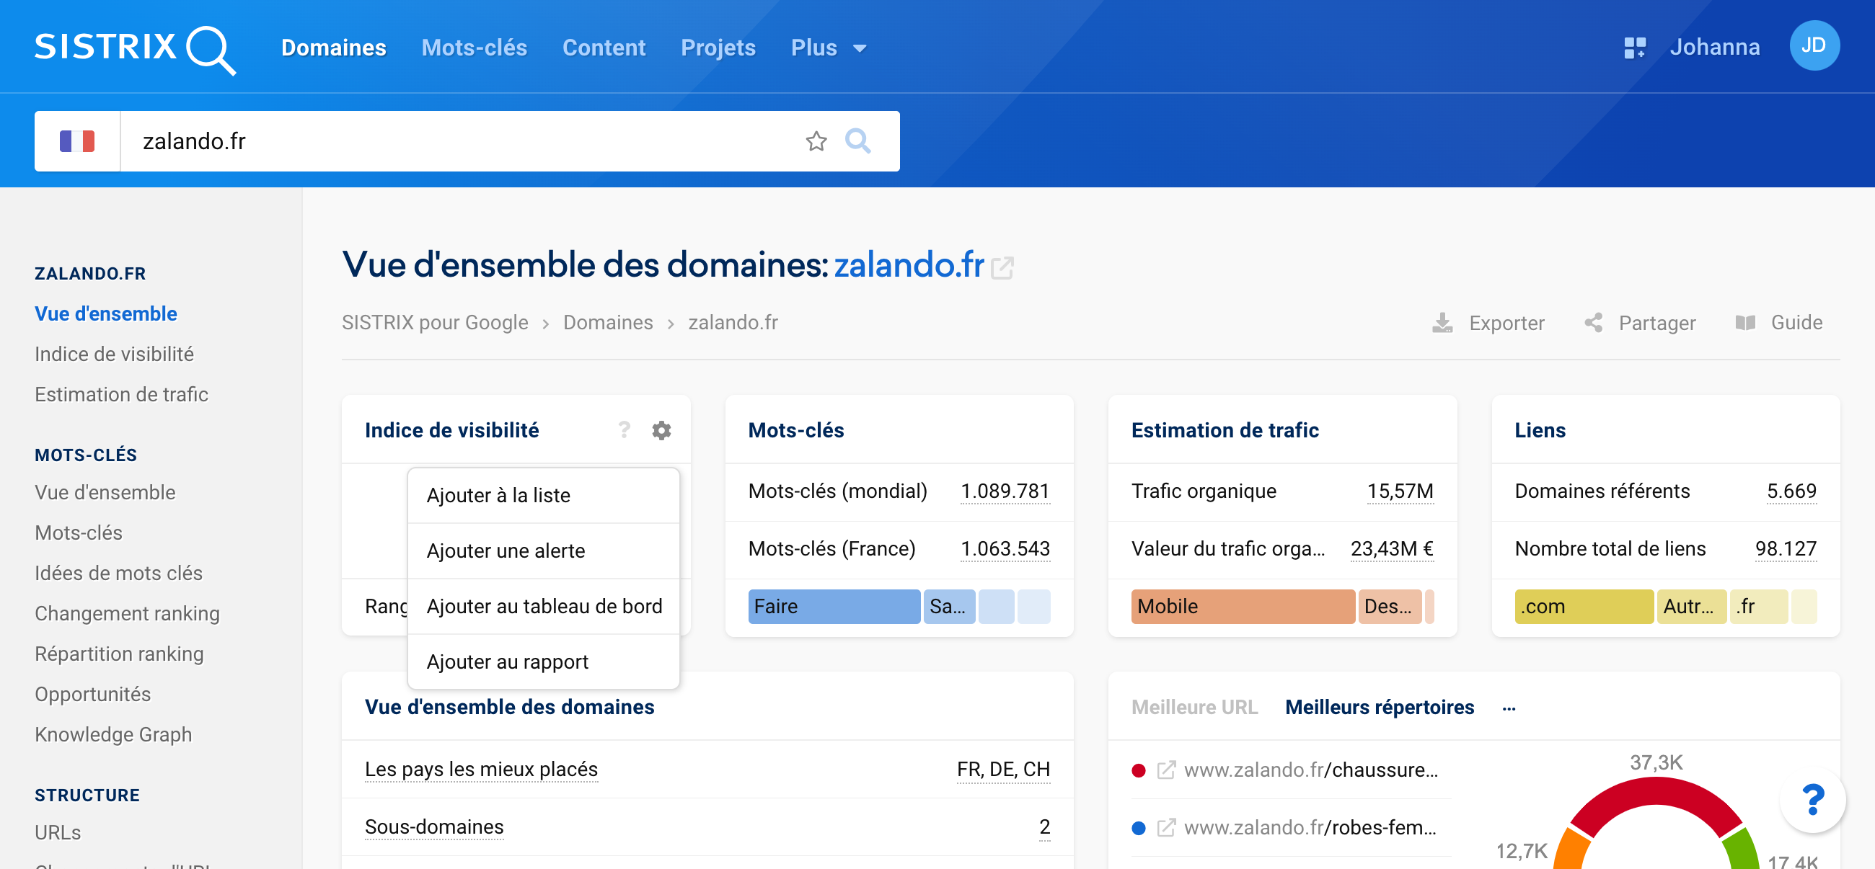Click the Guide book icon

1744,323
